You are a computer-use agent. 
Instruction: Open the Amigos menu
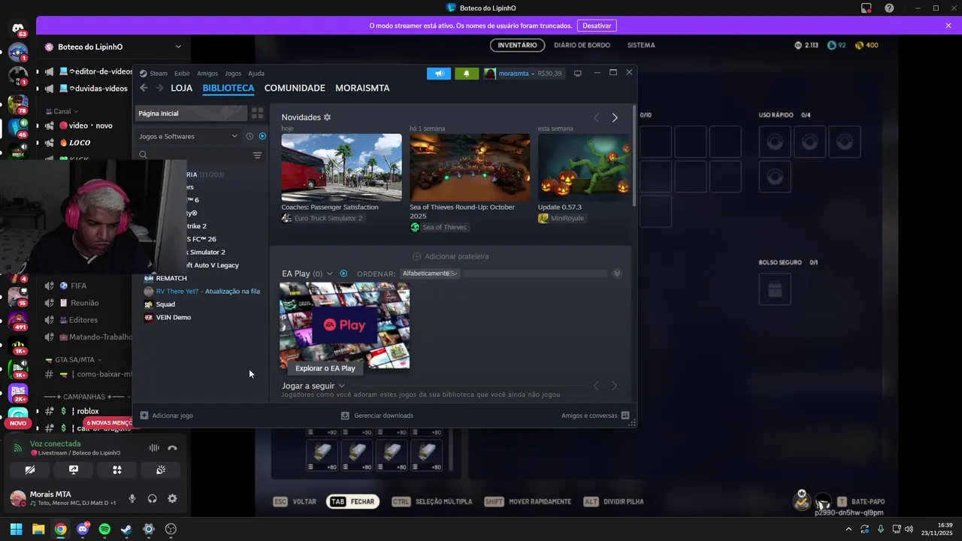(x=207, y=74)
